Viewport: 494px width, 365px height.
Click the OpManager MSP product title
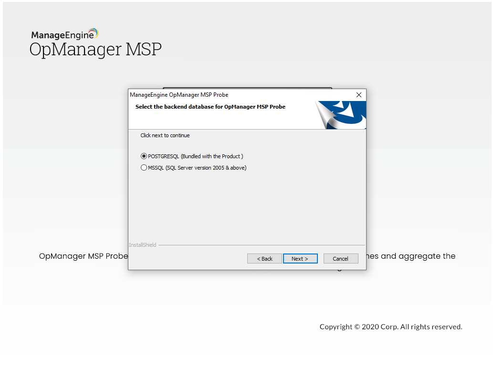95,49
